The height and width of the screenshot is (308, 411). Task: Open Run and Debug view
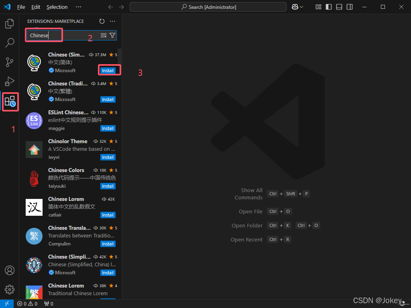10,81
